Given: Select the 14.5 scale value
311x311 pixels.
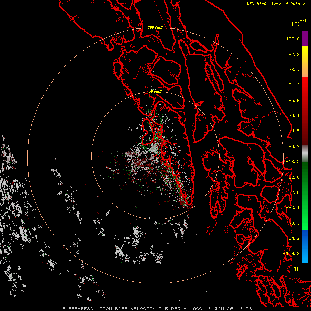Looking at the screenshot, I should tap(294, 131).
